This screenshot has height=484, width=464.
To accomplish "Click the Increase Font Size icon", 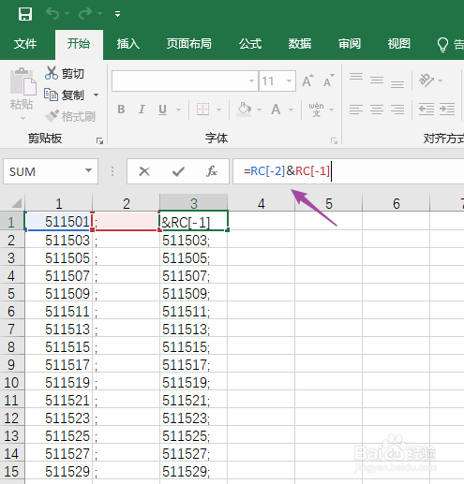I will pyautogui.click(x=307, y=81).
